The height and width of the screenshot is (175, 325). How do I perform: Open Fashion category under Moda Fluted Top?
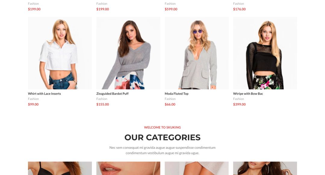pos(170,99)
